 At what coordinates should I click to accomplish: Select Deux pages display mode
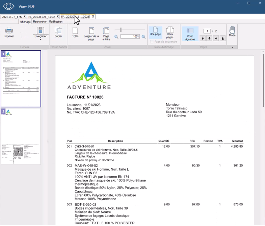[170, 33]
